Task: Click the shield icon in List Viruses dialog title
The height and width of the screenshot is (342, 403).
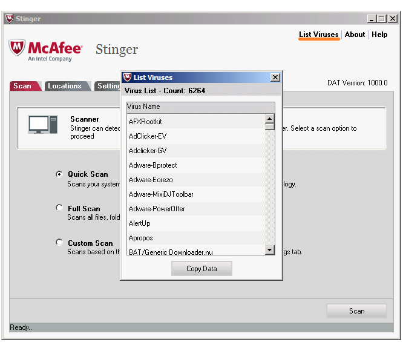Action: coord(127,77)
